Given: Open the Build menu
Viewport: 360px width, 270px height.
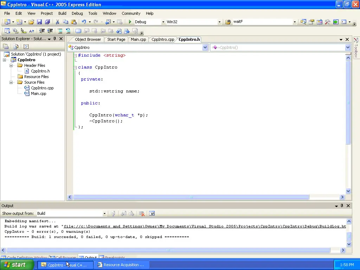Looking at the screenshot, I should click(62, 13).
